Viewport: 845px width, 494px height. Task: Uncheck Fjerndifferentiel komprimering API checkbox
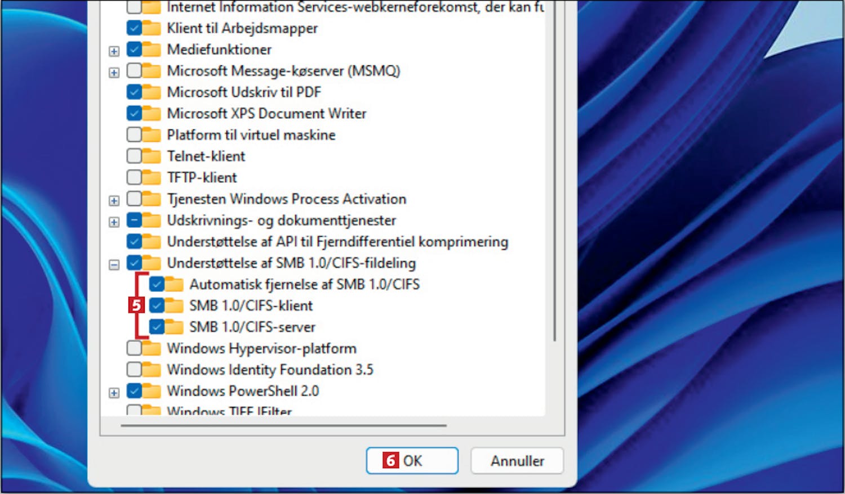click(134, 241)
